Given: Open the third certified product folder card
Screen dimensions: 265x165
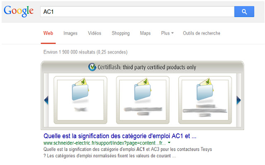Looking at the screenshot, I should tap(205, 100).
